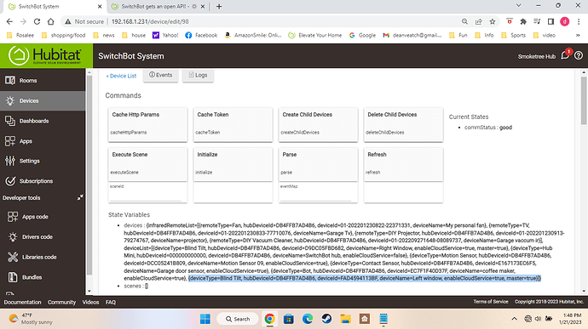The height and width of the screenshot is (329, 588).
Task: Go back in browser history
Action: [x=9, y=22]
